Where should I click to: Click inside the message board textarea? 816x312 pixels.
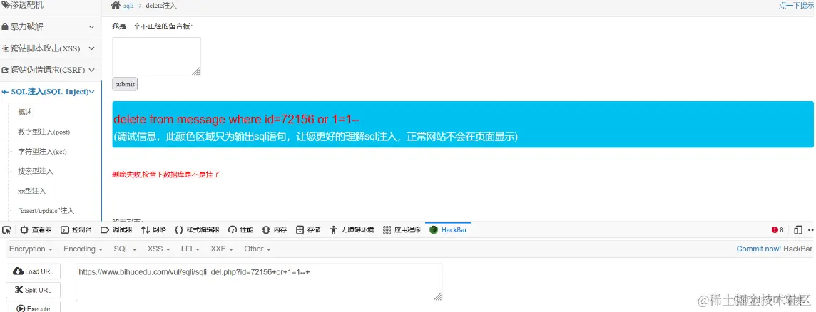[x=157, y=57]
